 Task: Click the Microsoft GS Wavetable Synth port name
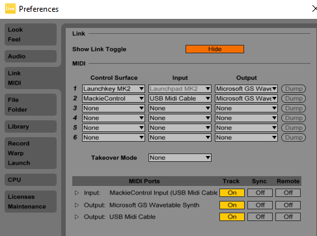point(154,205)
